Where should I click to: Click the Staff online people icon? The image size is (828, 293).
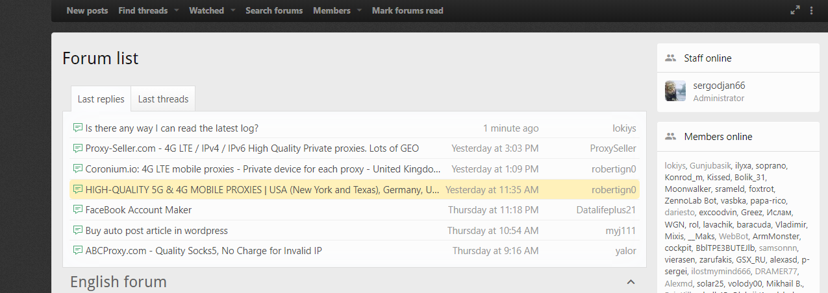(671, 58)
